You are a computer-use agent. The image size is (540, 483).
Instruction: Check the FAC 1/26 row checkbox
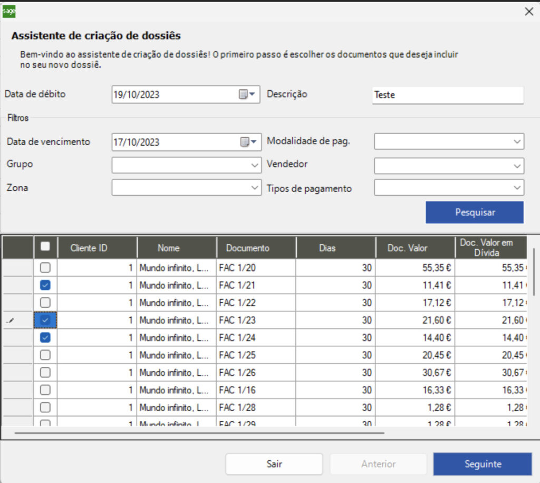(x=45, y=373)
